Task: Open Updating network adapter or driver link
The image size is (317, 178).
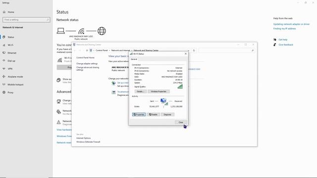Action: (x=291, y=24)
